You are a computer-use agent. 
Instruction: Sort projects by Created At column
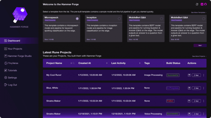[x=107, y=63]
